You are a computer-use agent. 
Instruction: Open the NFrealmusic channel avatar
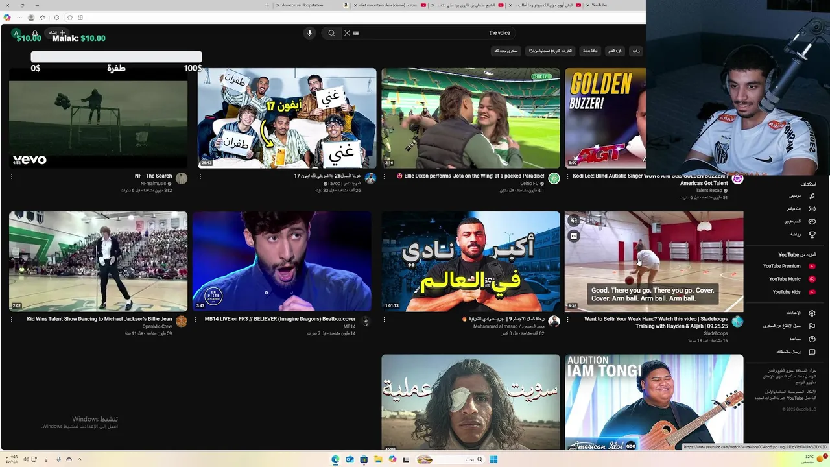(182, 178)
